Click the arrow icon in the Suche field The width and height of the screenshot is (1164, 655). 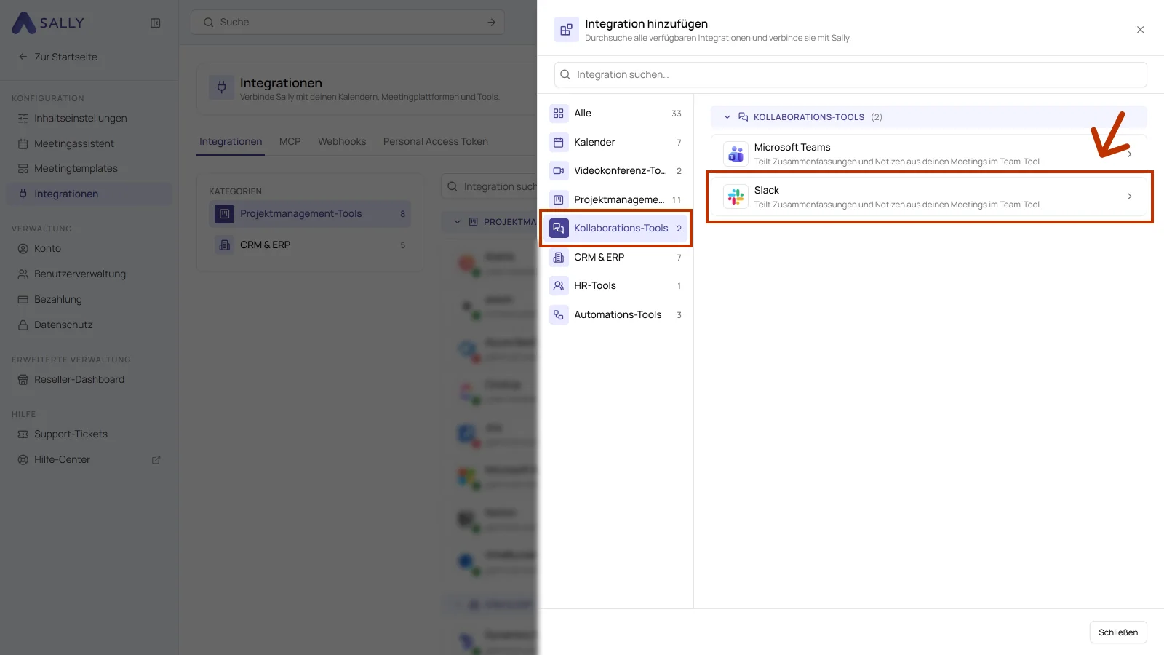pos(491,23)
